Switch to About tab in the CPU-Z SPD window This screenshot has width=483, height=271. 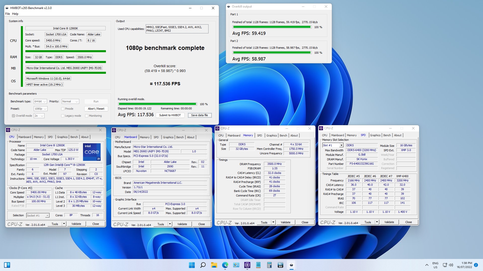pyautogui.click(x=397, y=135)
